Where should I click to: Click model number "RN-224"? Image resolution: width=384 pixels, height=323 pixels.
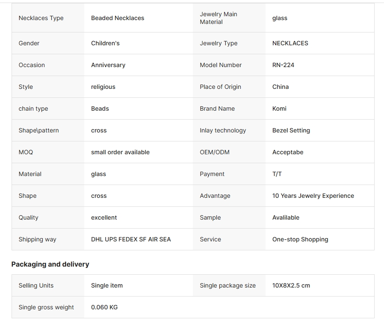click(x=283, y=65)
